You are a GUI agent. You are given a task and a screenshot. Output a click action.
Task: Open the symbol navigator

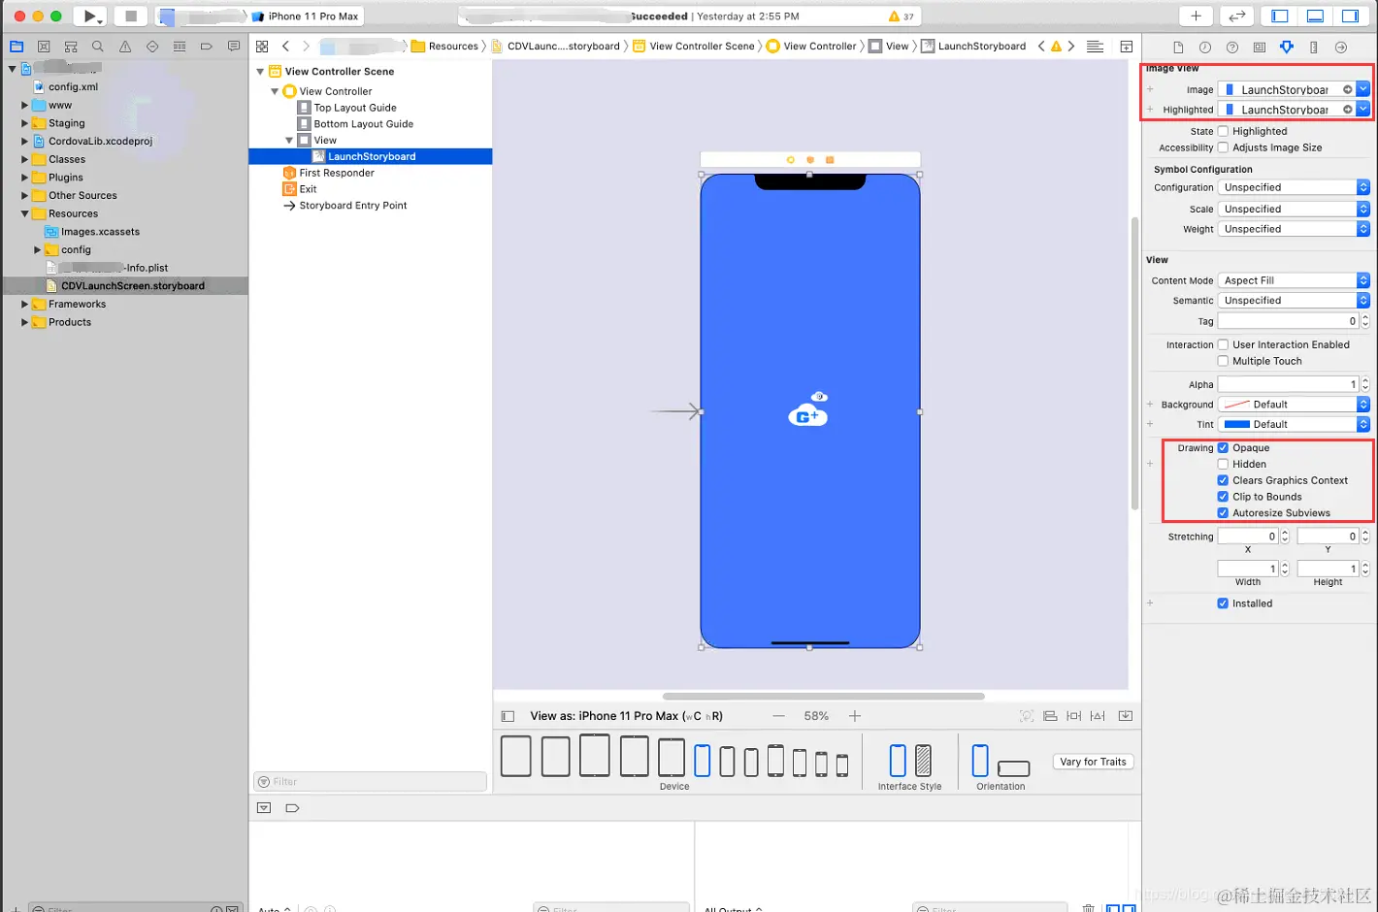pos(71,47)
